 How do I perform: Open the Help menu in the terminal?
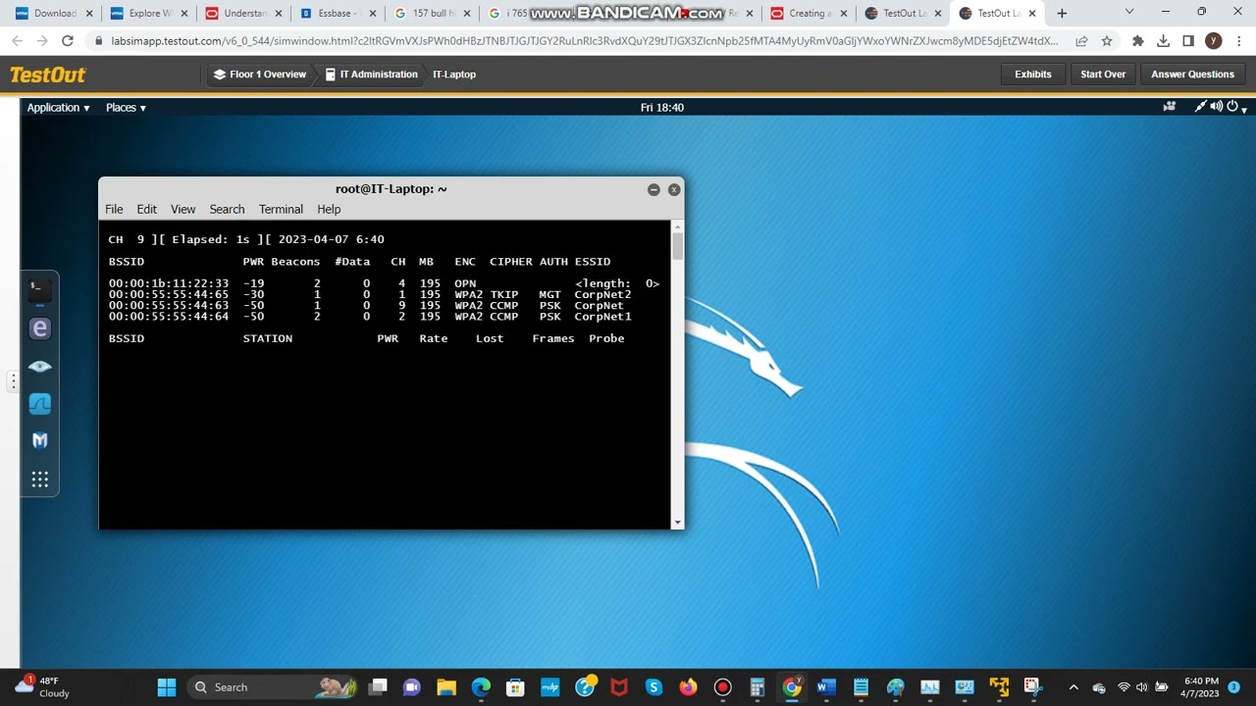pyautogui.click(x=329, y=209)
